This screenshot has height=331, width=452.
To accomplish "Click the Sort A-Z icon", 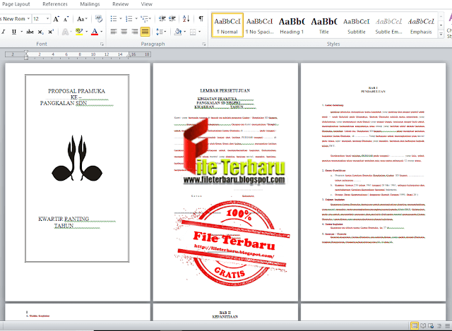I will point(186,19).
